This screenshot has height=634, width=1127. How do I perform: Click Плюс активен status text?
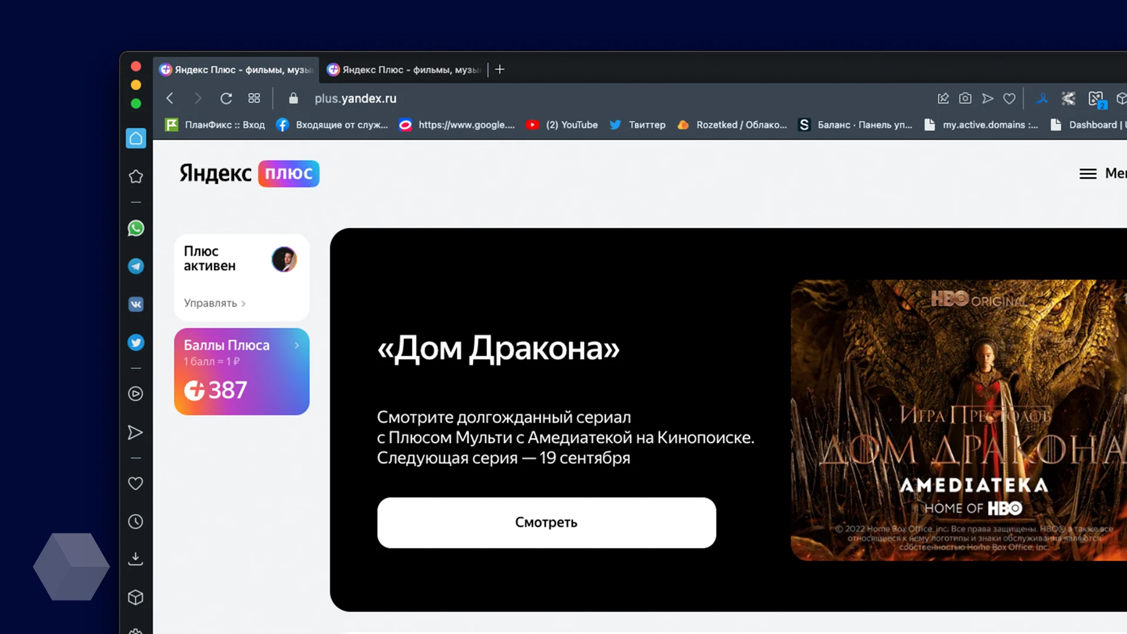point(210,258)
